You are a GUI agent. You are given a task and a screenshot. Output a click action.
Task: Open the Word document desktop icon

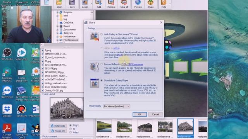[35, 111]
